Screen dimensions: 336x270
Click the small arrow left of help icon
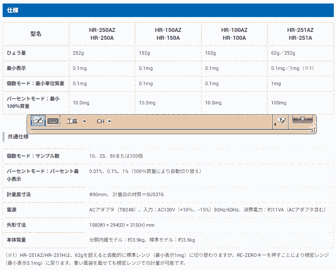274,125
